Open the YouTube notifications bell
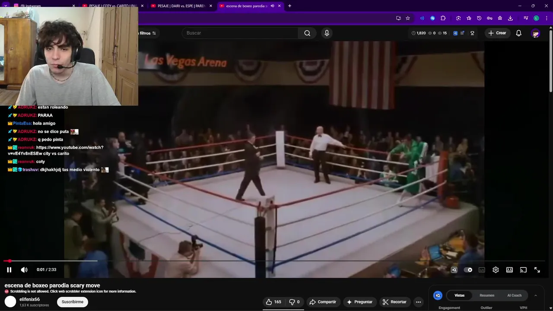This screenshot has height=311, width=553. [x=519, y=33]
